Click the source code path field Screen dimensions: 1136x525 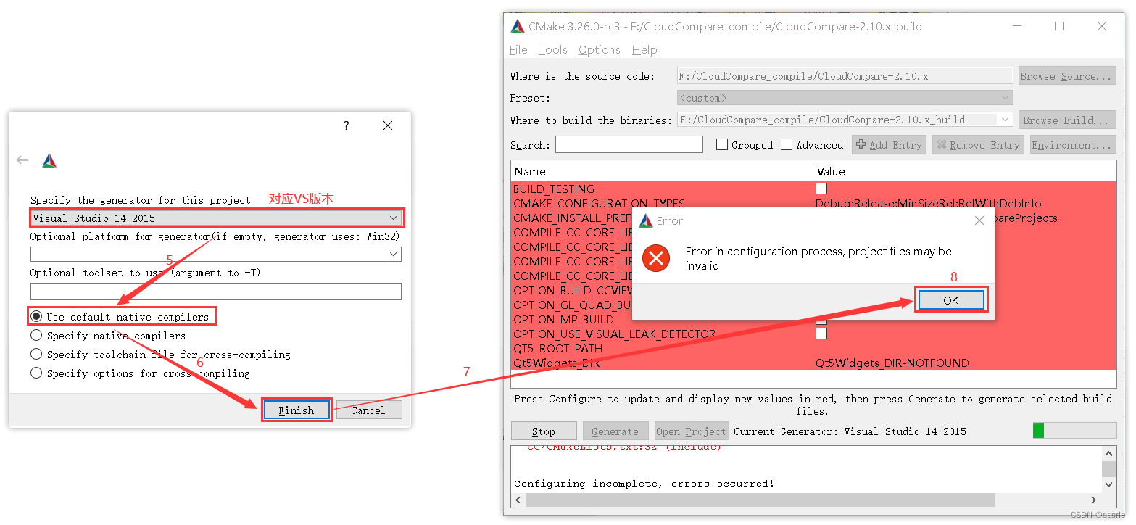click(x=845, y=76)
